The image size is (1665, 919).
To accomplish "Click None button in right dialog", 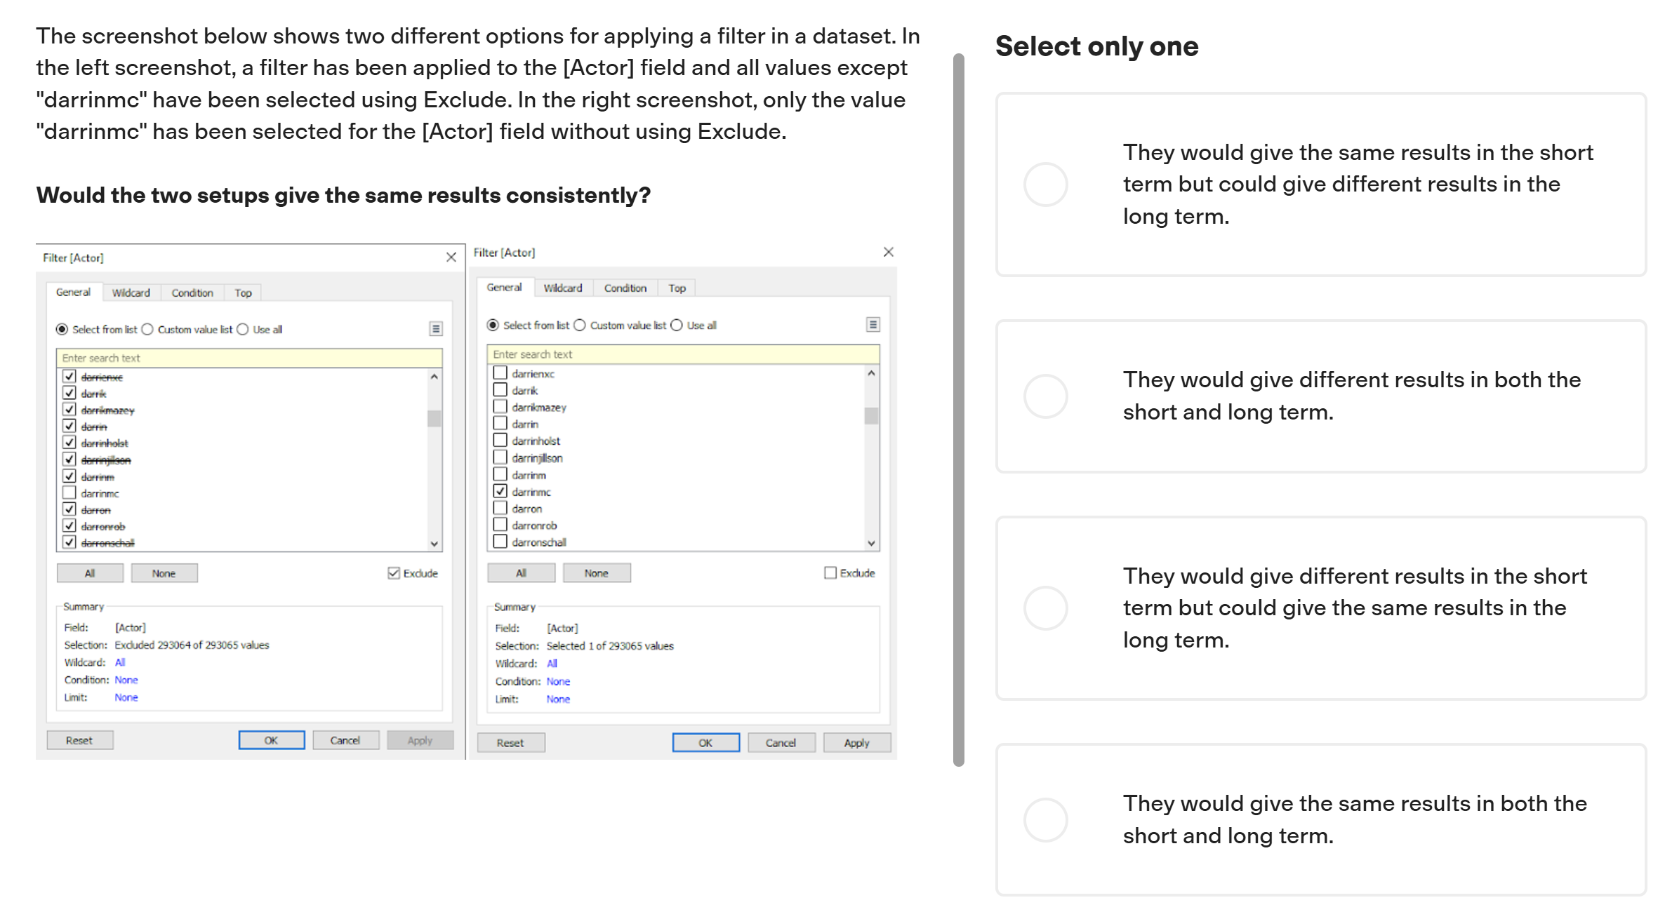I will pyautogui.click(x=597, y=573).
